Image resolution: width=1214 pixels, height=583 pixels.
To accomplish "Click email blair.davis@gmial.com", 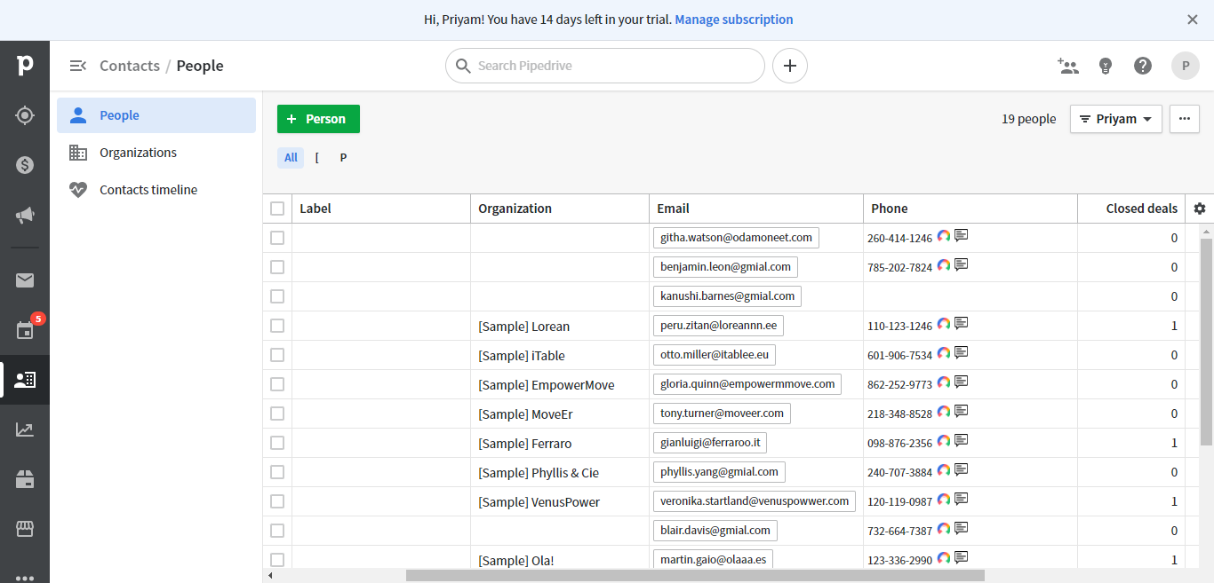I will pyautogui.click(x=715, y=531).
